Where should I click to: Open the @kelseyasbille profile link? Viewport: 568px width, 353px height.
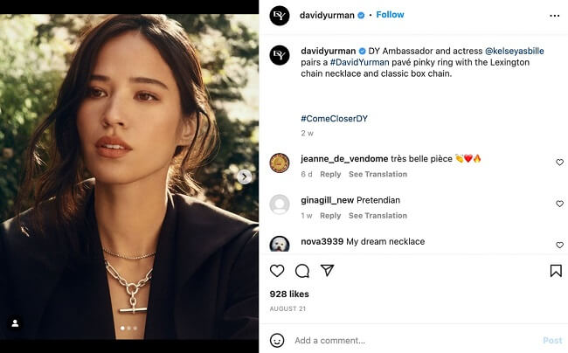click(x=514, y=51)
